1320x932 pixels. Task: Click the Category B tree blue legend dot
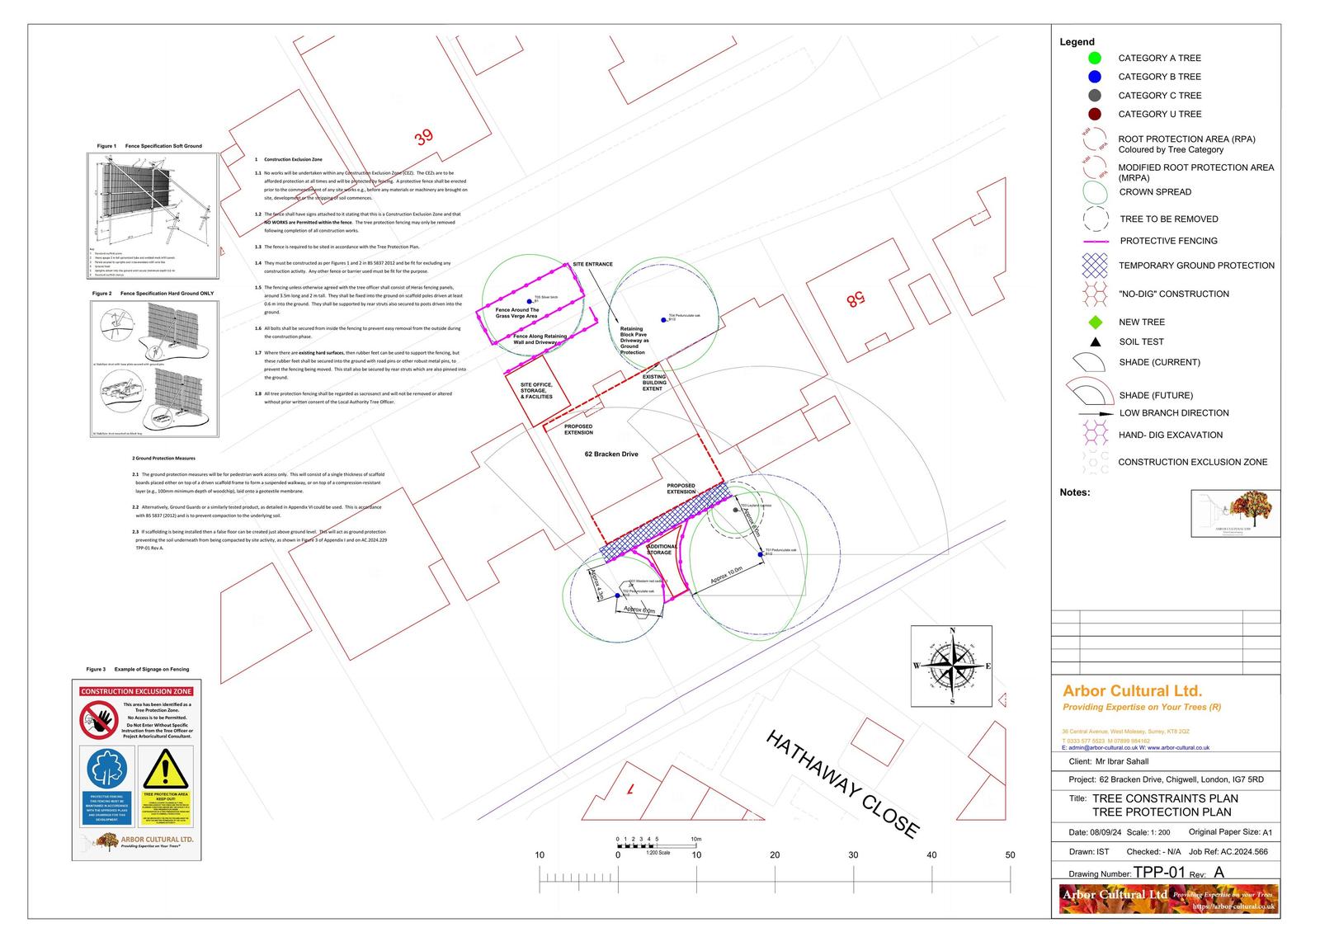click(1095, 77)
